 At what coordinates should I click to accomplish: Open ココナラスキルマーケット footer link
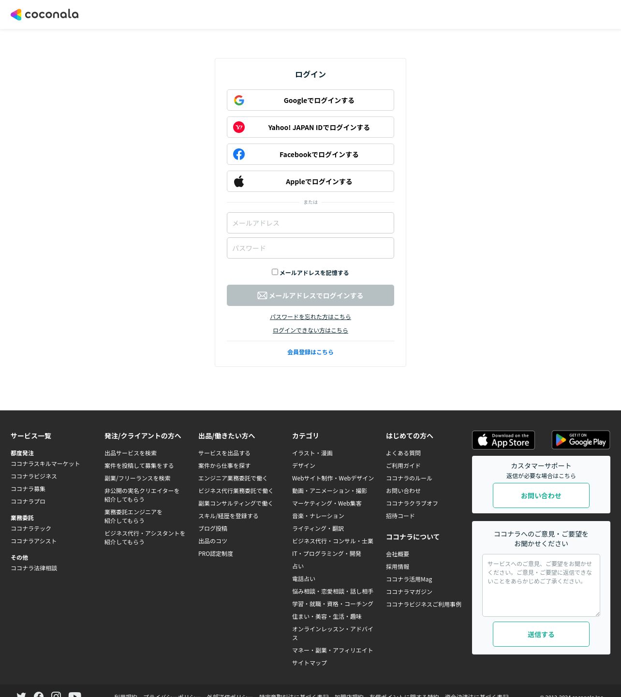[45, 464]
